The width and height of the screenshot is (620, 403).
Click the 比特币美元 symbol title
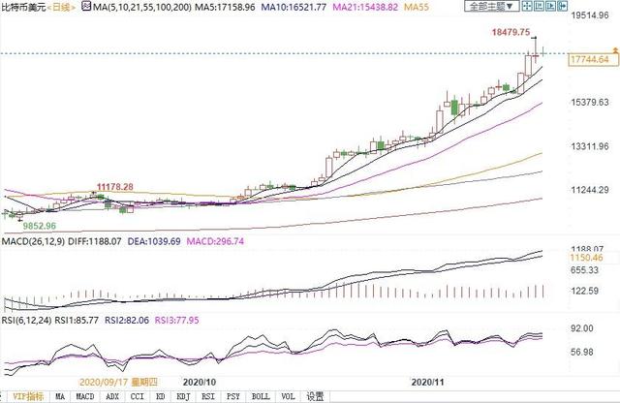coord(23,7)
